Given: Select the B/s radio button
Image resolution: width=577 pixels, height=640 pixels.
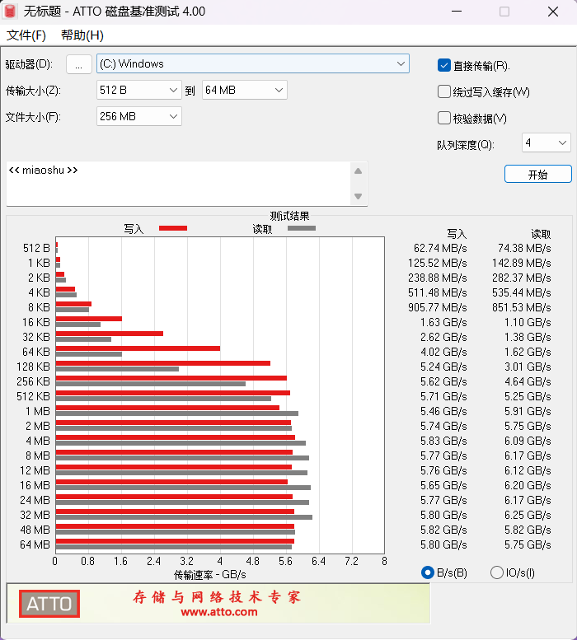Looking at the screenshot, I should click(x=427, y=572).
